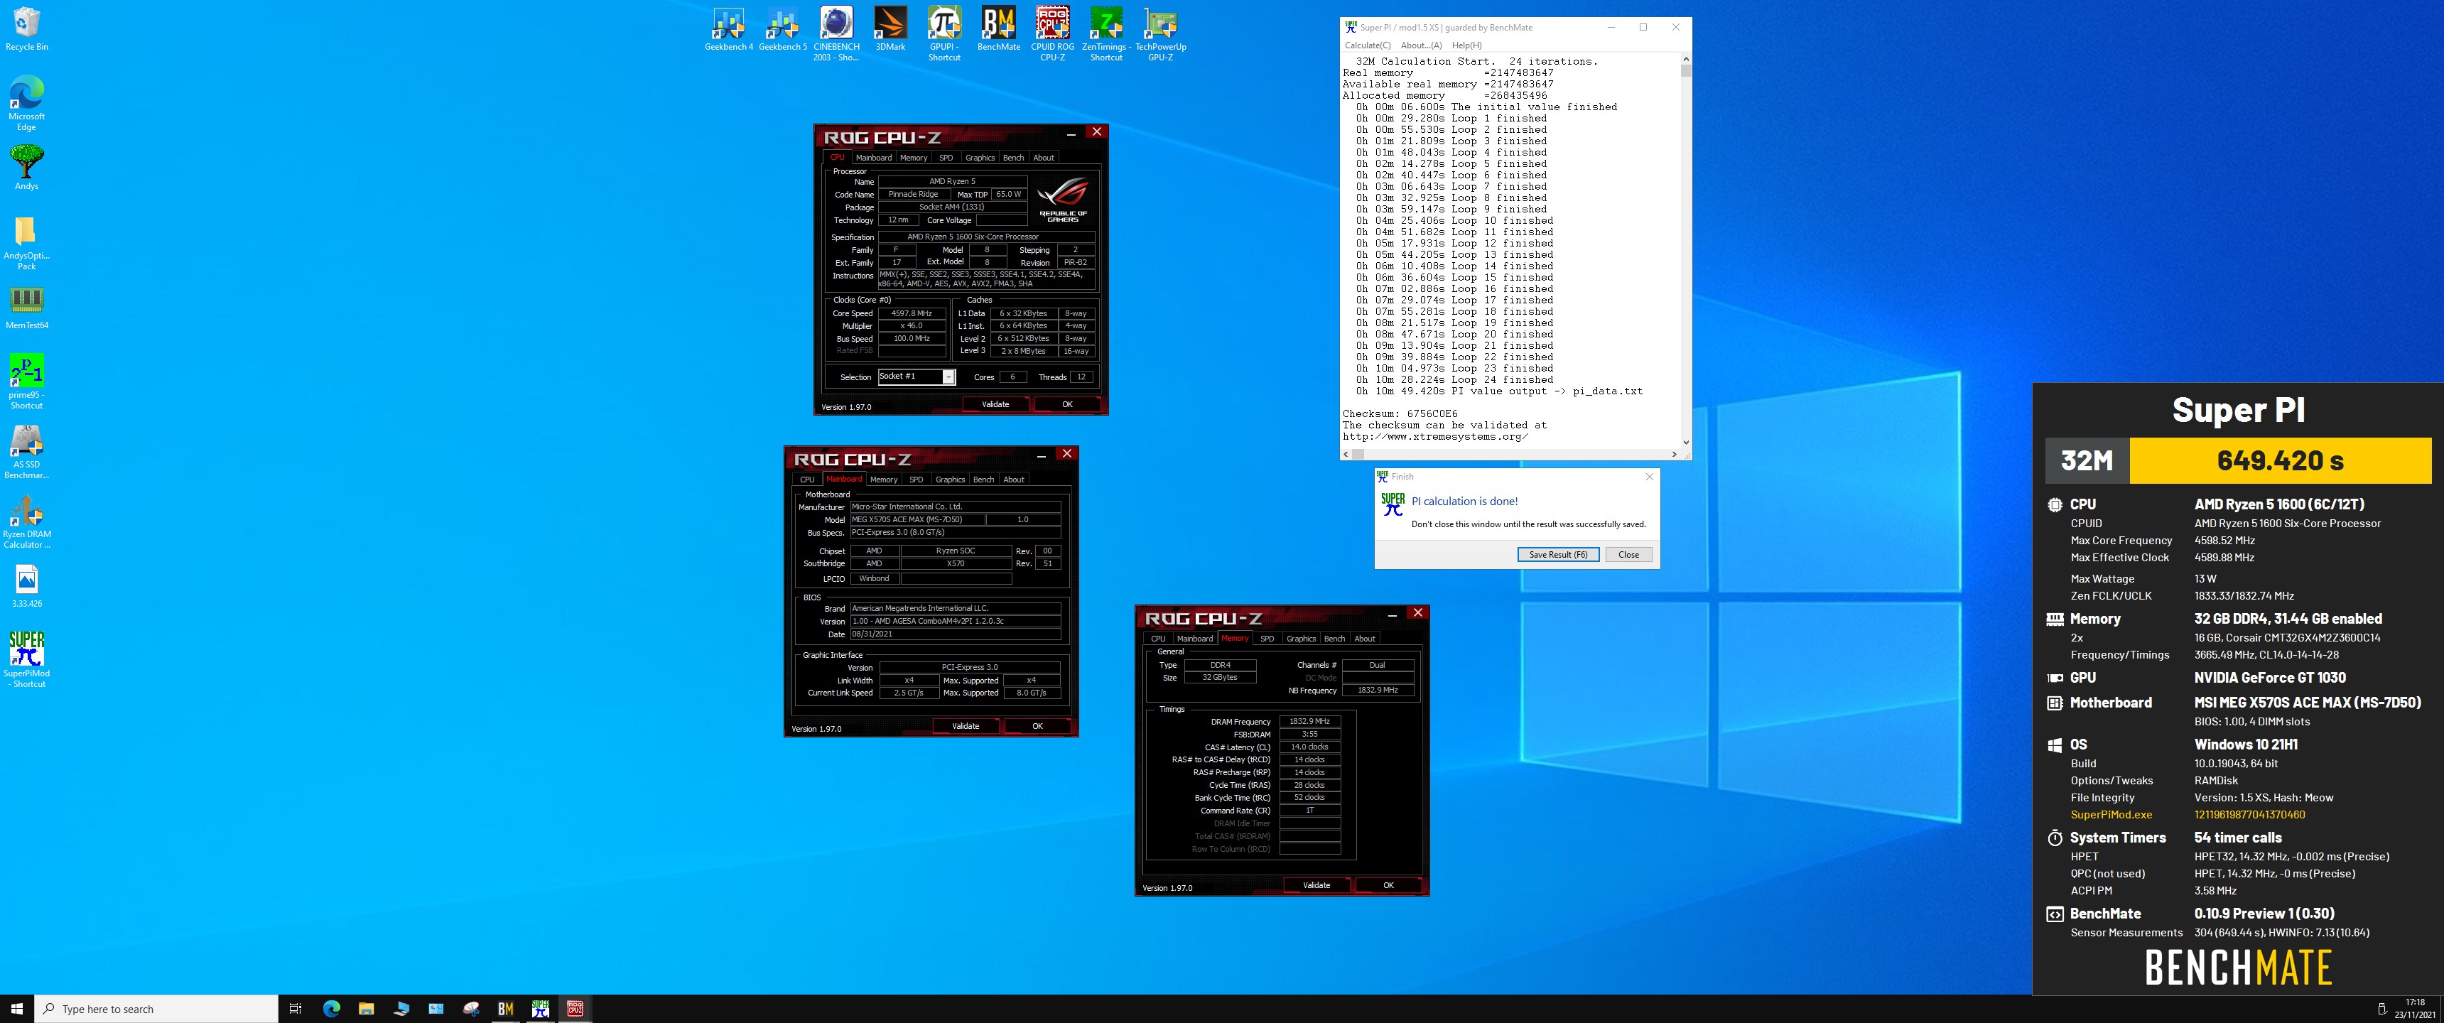Viewport: 2444px width, 1023px height.
Task: Open the 3.33.426 image file
Action: click(26, 587)
